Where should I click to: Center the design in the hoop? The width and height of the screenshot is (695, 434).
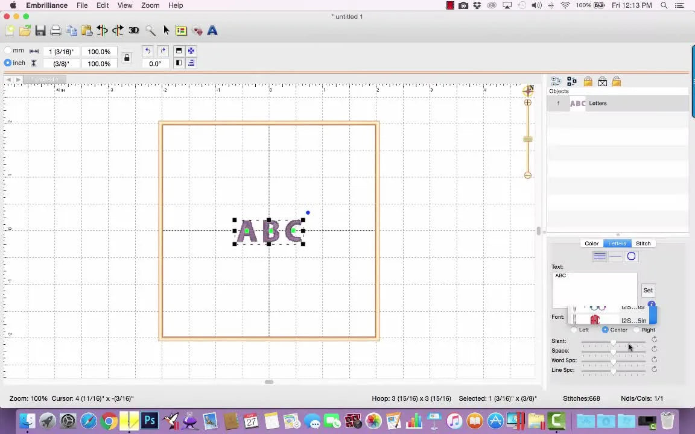(191, 51)
